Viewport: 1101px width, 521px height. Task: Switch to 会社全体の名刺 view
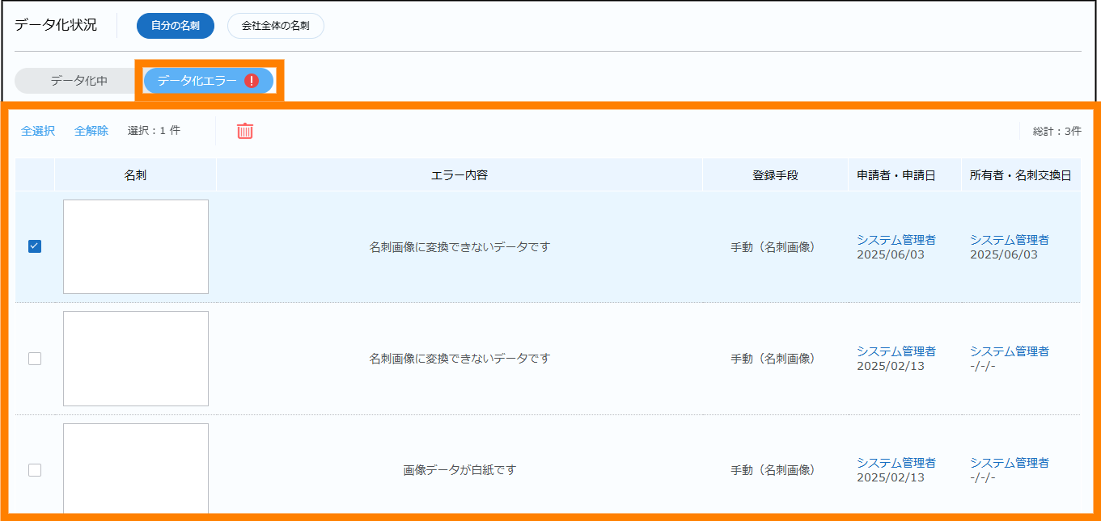coord(275,26)
